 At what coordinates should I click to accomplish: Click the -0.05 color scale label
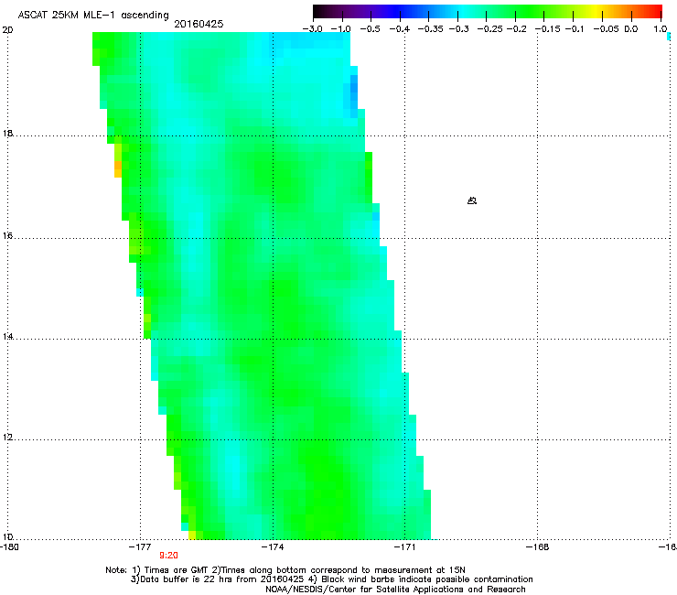(x=606, y=29)
